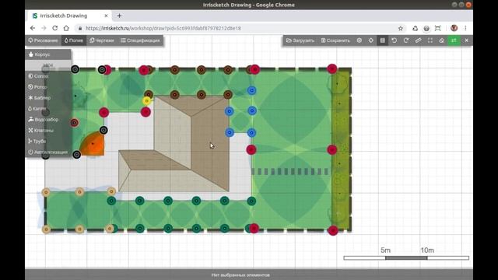Go back in browser history

pyautogui.click(x=33, y=28)
